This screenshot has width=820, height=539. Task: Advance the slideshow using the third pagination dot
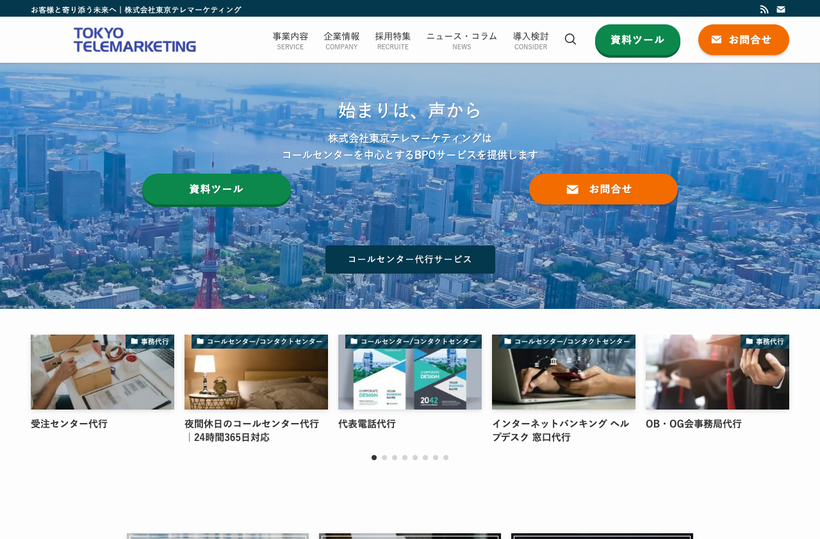coord(393,457)
